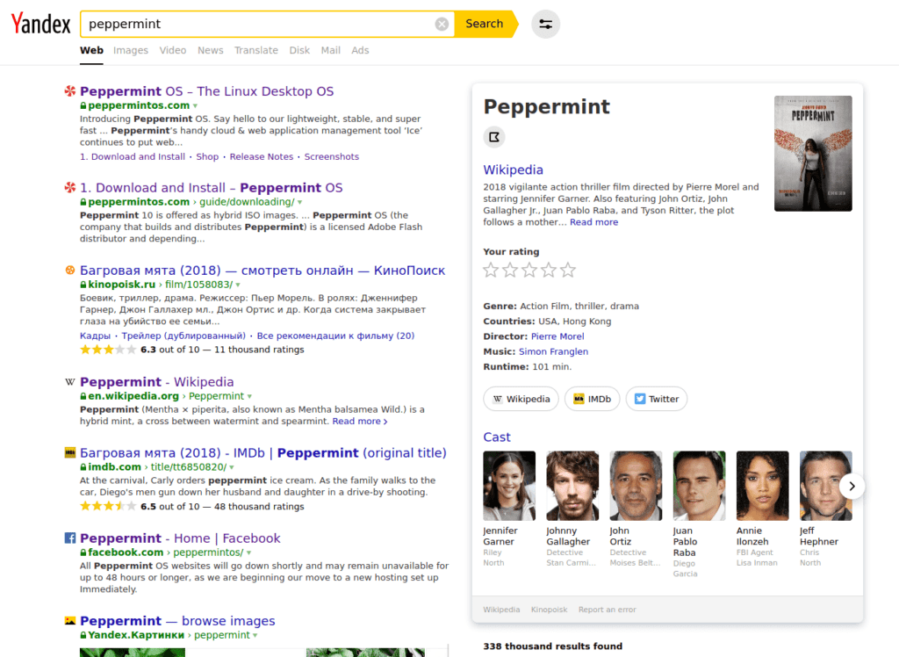Switch to the News tab
This screenshot has height=657, width=899.
[211, 50]
